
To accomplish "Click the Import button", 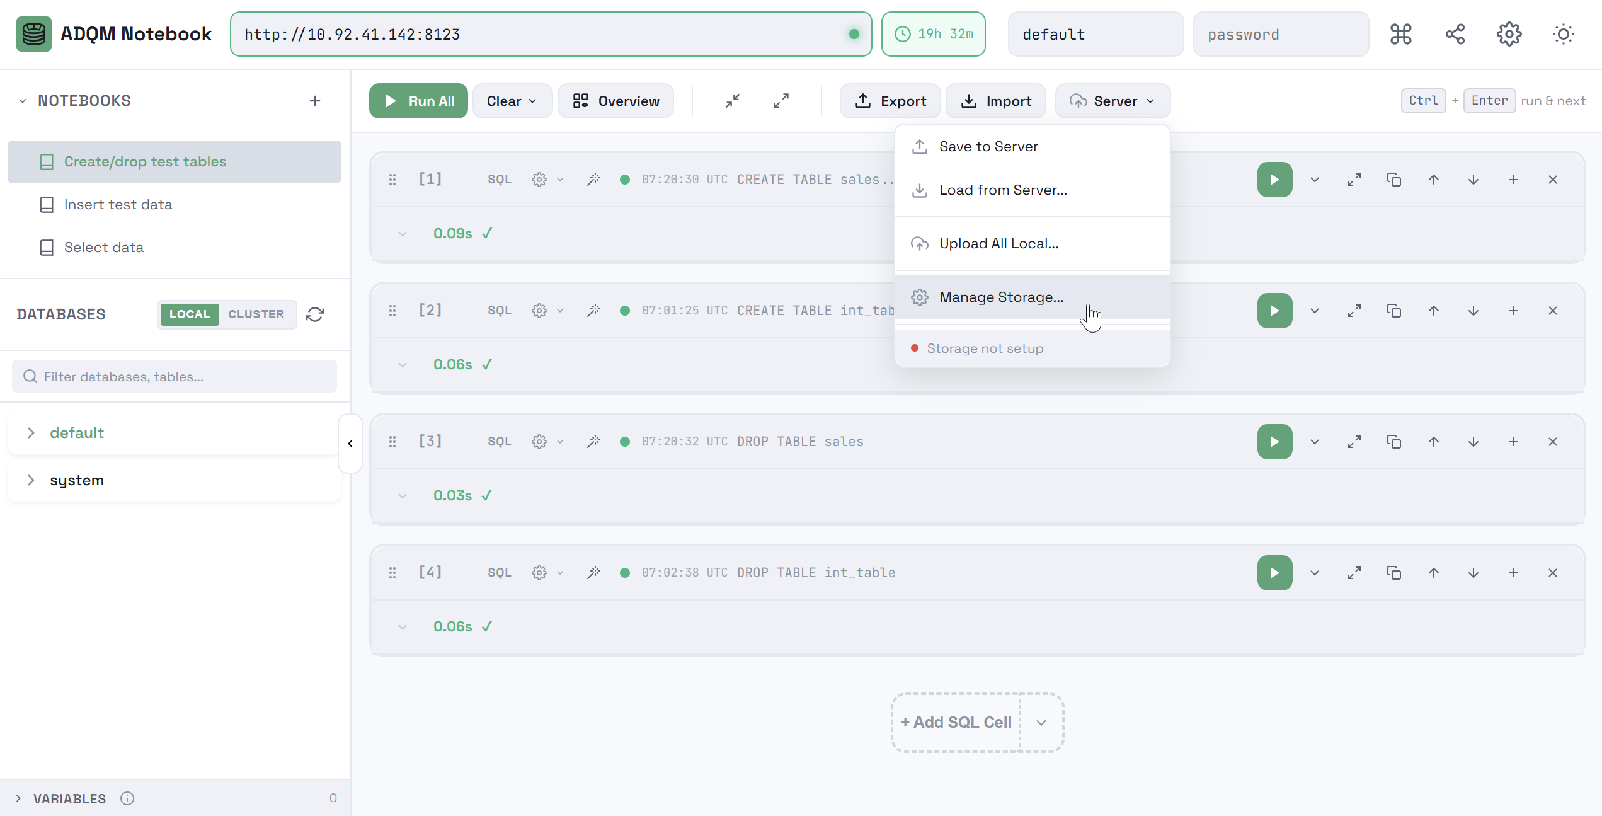I will pos(995,101).
